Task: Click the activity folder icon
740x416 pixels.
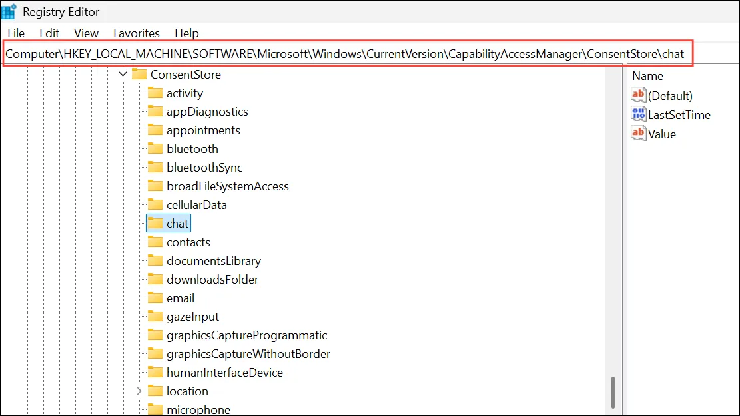Action: click(x=155, y=93)
